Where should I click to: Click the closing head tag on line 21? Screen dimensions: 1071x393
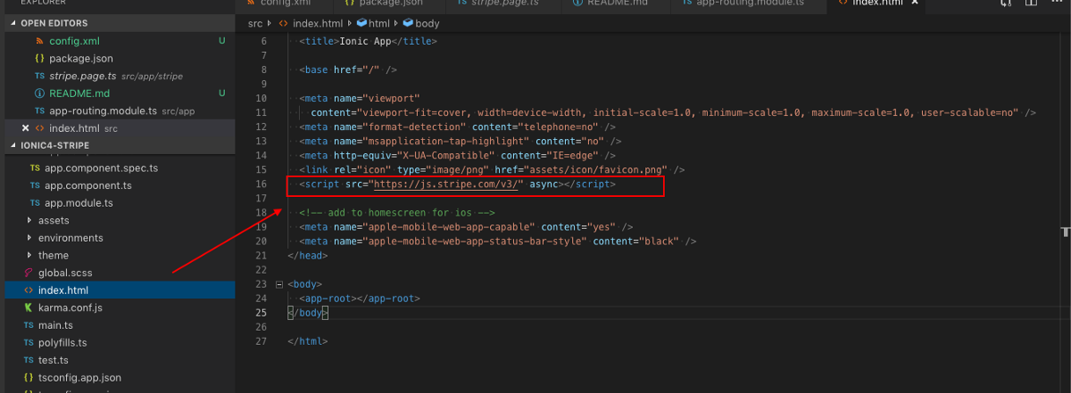pyautogui.click(x=308, y=256)
